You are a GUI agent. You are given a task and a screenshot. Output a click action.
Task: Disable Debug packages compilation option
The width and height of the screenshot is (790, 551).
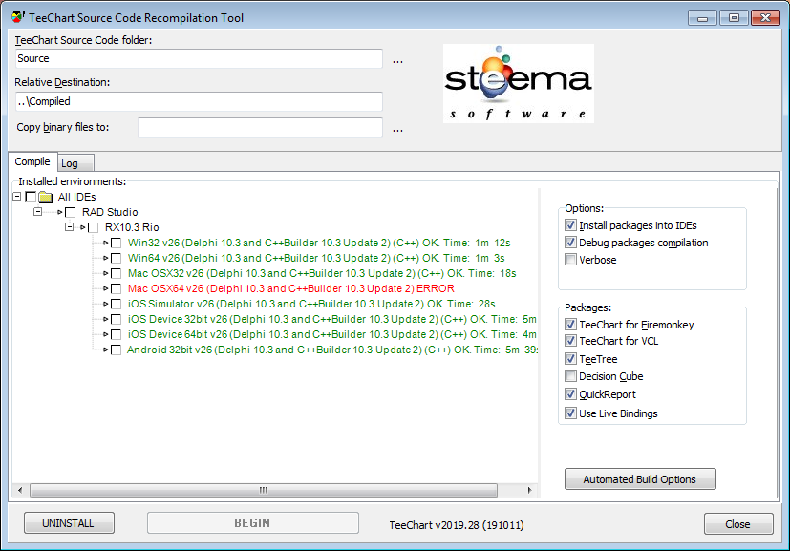[x=570, y=243]
